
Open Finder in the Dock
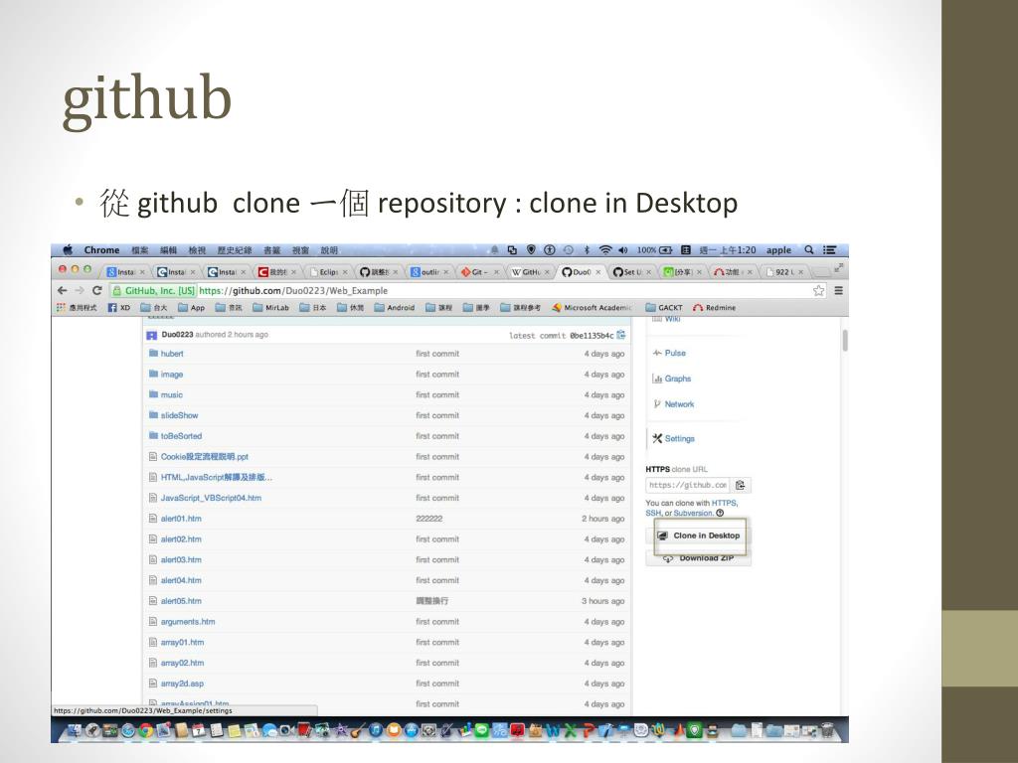click(x=75, y=730)
